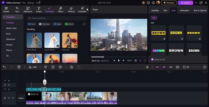This screenshot has height=107, width=209.
Task: Undo the last action
Action: [x=4, y=67]
